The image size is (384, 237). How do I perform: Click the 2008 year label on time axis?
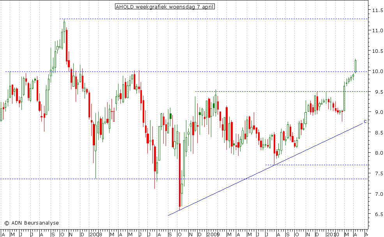pyautogui.click(x=96, y=234)
